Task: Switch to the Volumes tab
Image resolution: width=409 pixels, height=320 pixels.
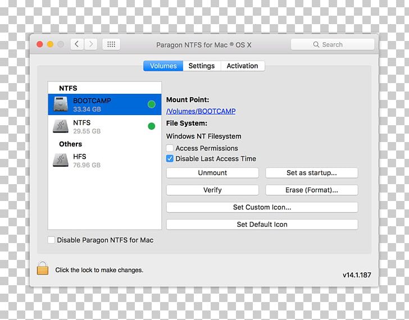Action: [x=163, y=66]
